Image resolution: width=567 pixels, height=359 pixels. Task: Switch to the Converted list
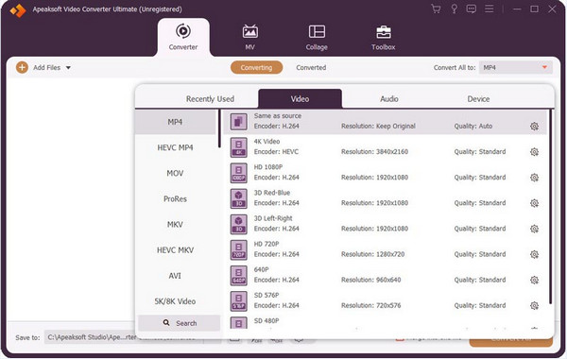pyautogui.click(x=311, y=68)
